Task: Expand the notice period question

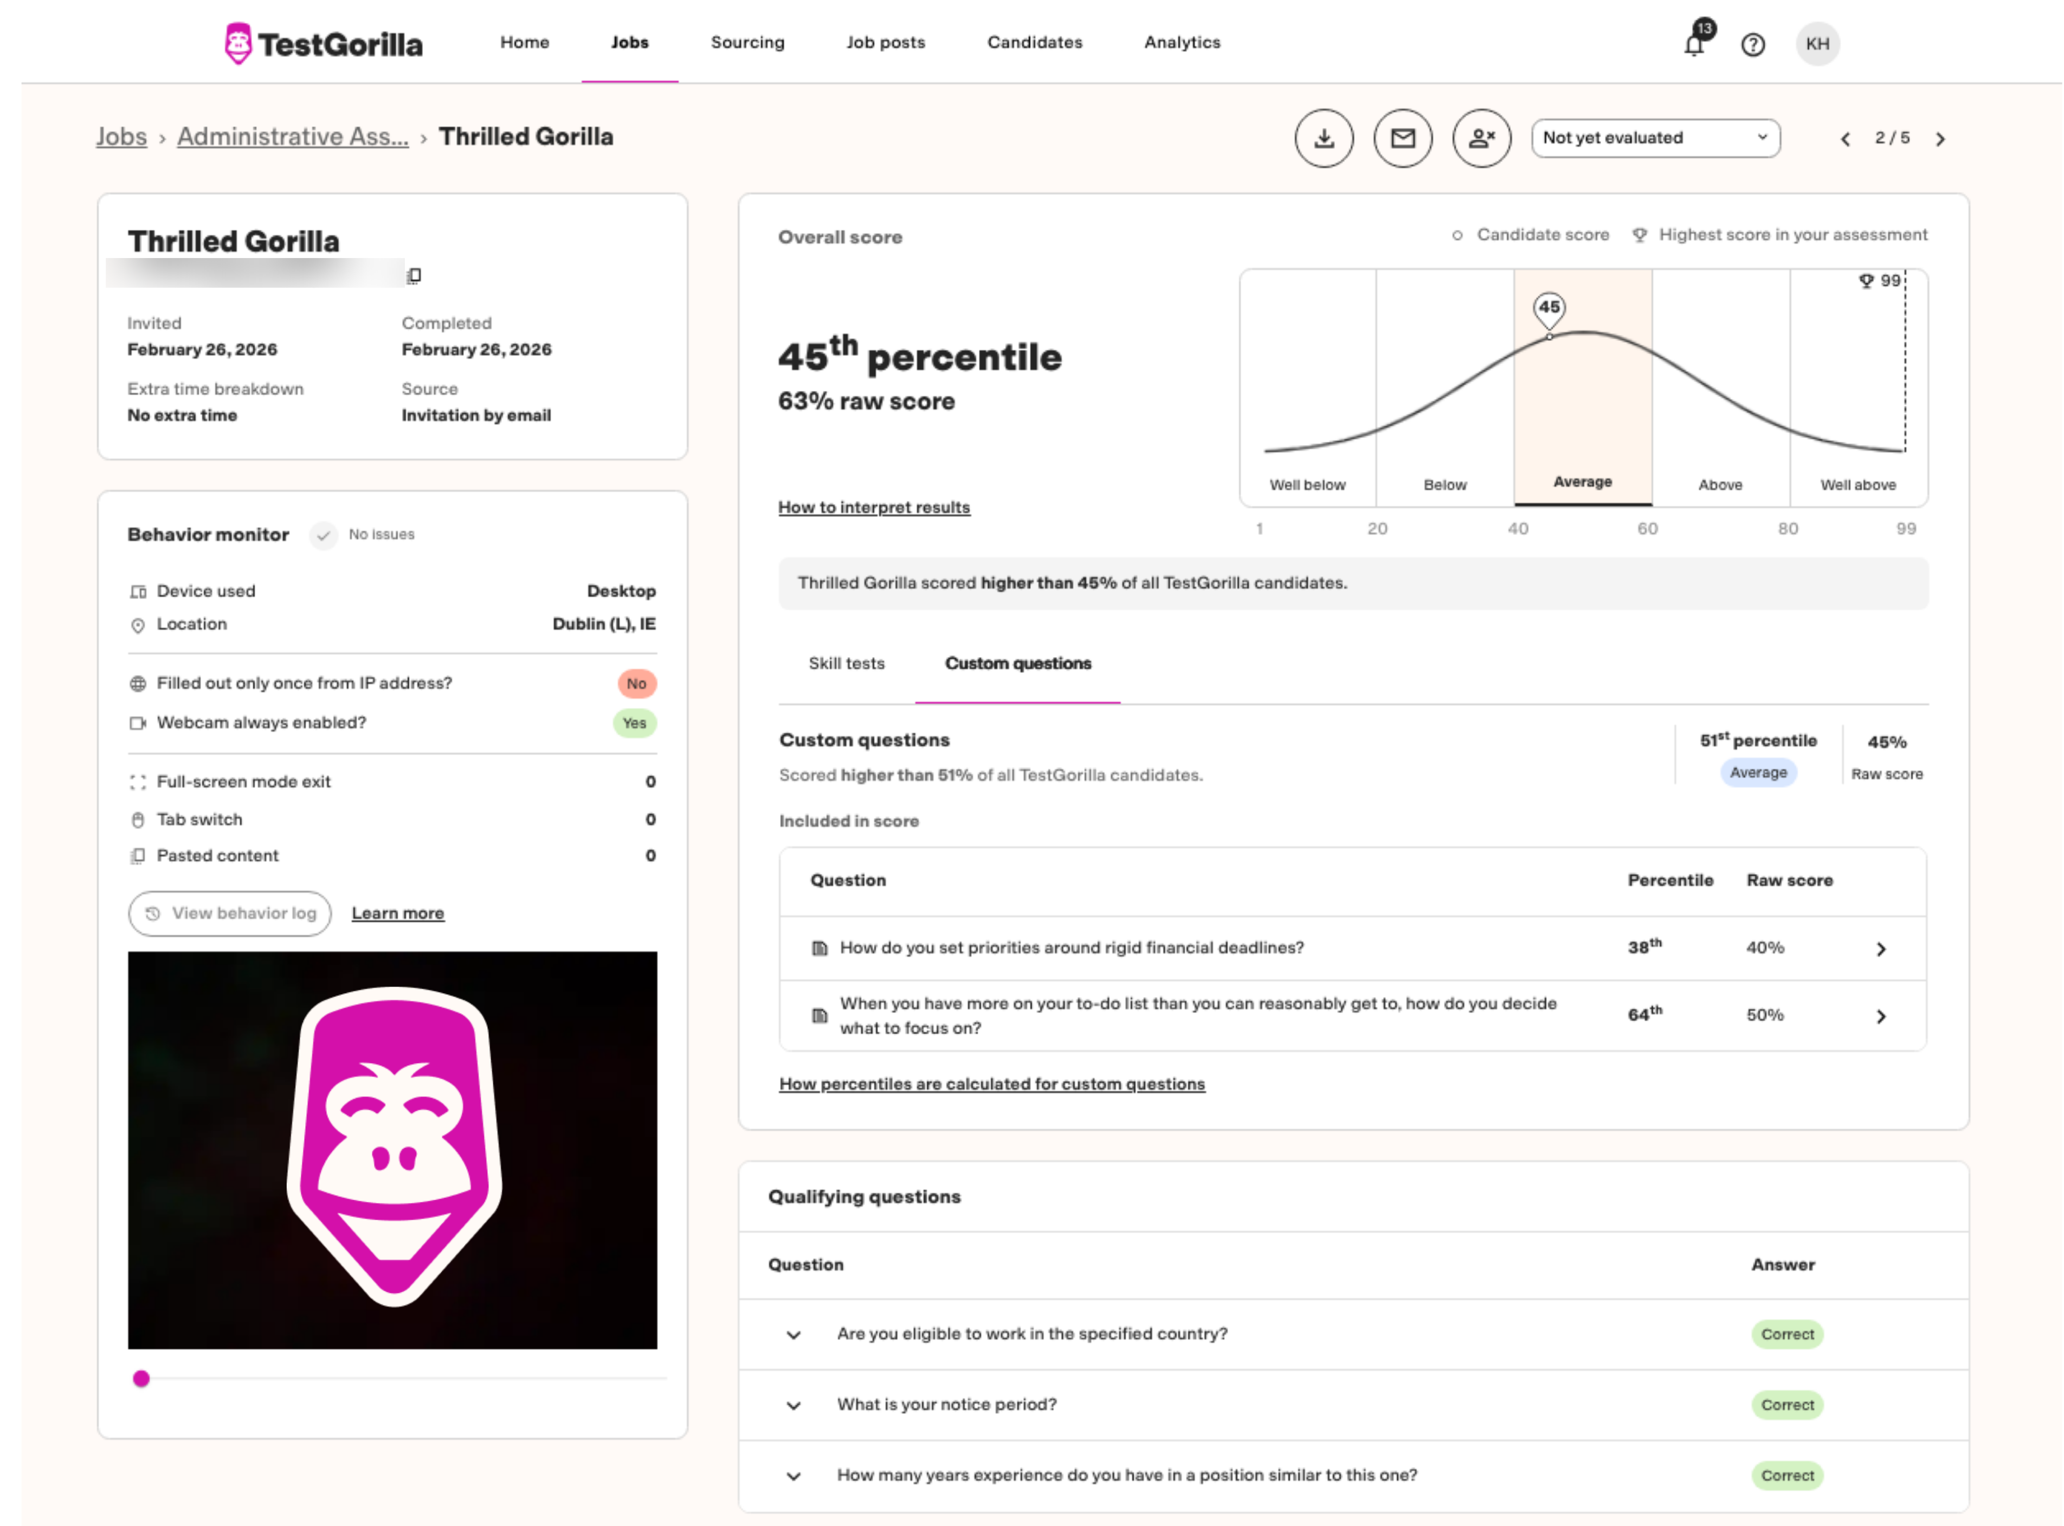Action: pyautogui.click(x=794, y=1406)
